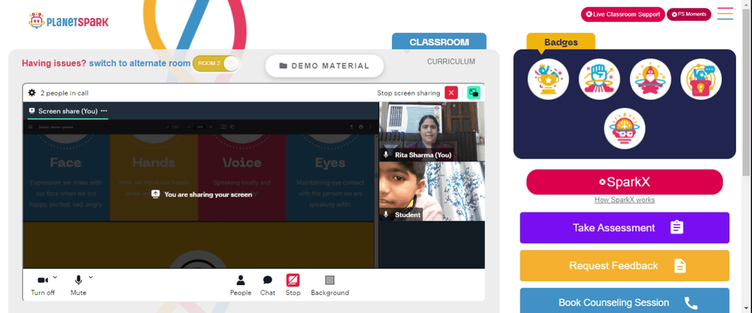The width and height of the screenshot is (752, 313).
Task: Open the hamburger menu at top right
Action: click(x=725, y=14)
